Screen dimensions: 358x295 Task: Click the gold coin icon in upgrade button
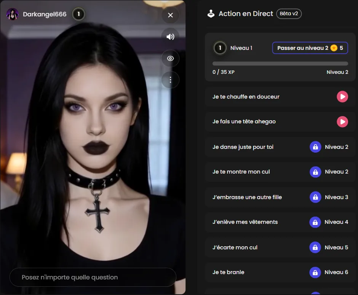click(334, 48)
